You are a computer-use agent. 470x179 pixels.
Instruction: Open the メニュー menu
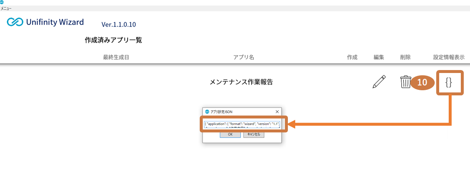tap(6, 8)
